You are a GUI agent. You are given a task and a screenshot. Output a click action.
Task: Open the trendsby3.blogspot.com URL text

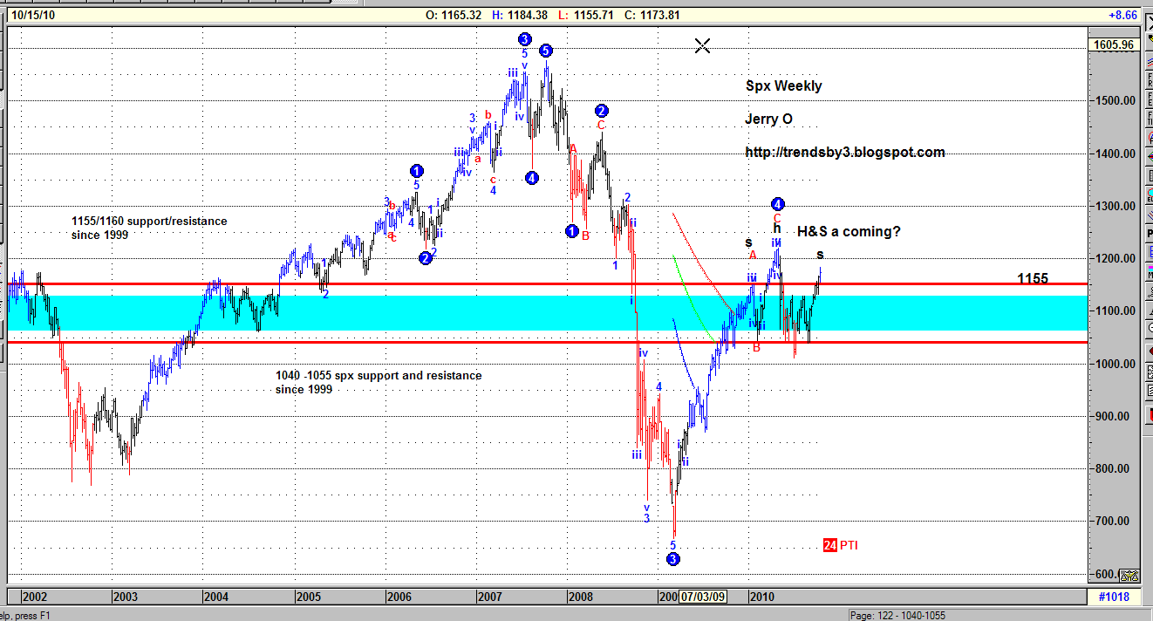pos(845,152)
